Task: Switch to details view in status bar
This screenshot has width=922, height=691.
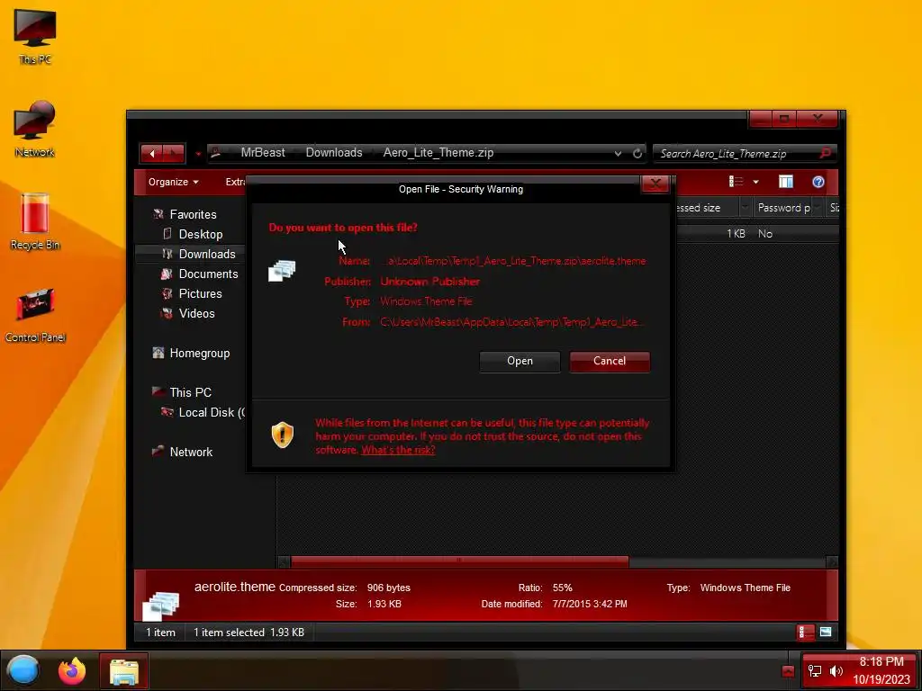Action: pos(806,633)
